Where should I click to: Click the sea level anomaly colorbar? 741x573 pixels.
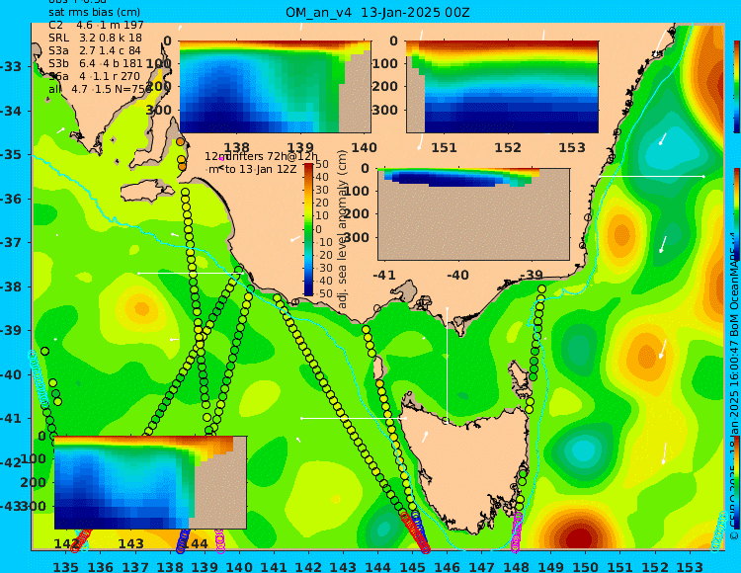tap(308, 229)
